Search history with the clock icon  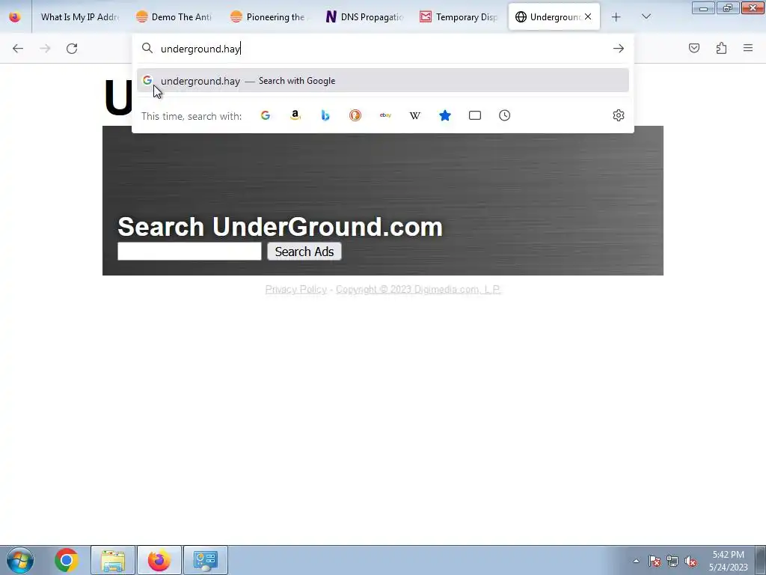click(x=505, y=115)
